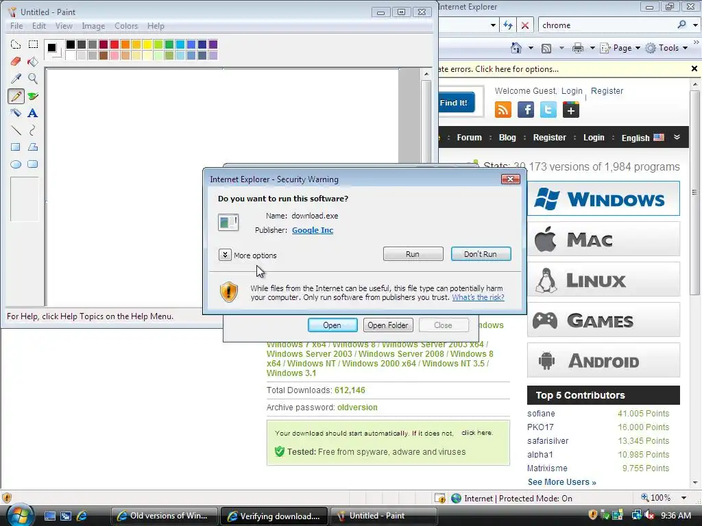Viewport: 702px width, 526px height.
Task: Select the Polygon tool in Paint
Action: tap(33, 147)
